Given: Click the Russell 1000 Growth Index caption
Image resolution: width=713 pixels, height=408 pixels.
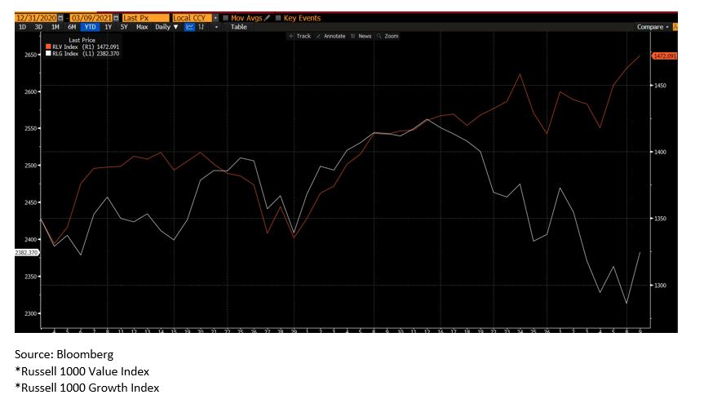Looking at the screenshot, I should [86, 388].
